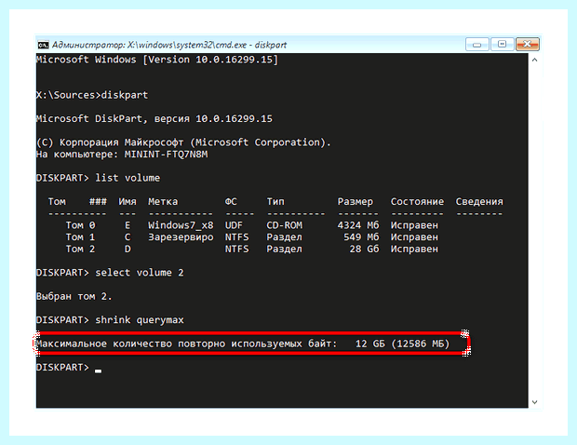Click the window title text with cmd.exe - diskpart
The height and width of the screenshot is (445, 577).
169,45
